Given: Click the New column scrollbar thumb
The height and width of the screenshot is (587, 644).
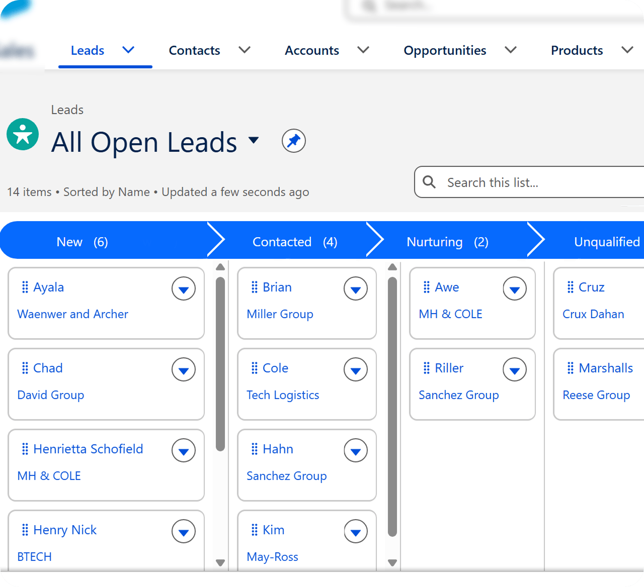Looking at the screenshot, I should 220,364.
